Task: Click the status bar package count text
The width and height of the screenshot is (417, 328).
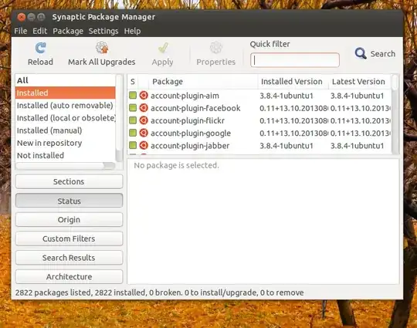Action: click(x=159, y=292)
